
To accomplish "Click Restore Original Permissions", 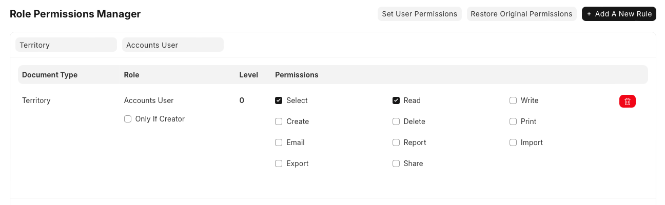I will click(x=521, y=14).
